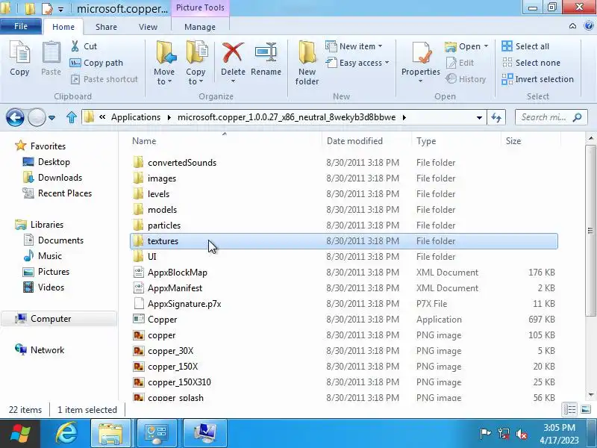
Task: Expand the Properties dropdown arrow
Action: pos(420,81)
